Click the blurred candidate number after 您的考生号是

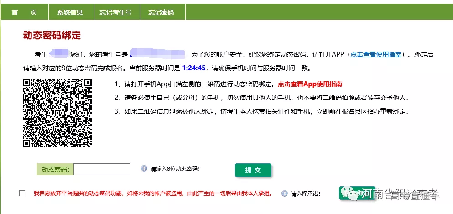(157, 54)
